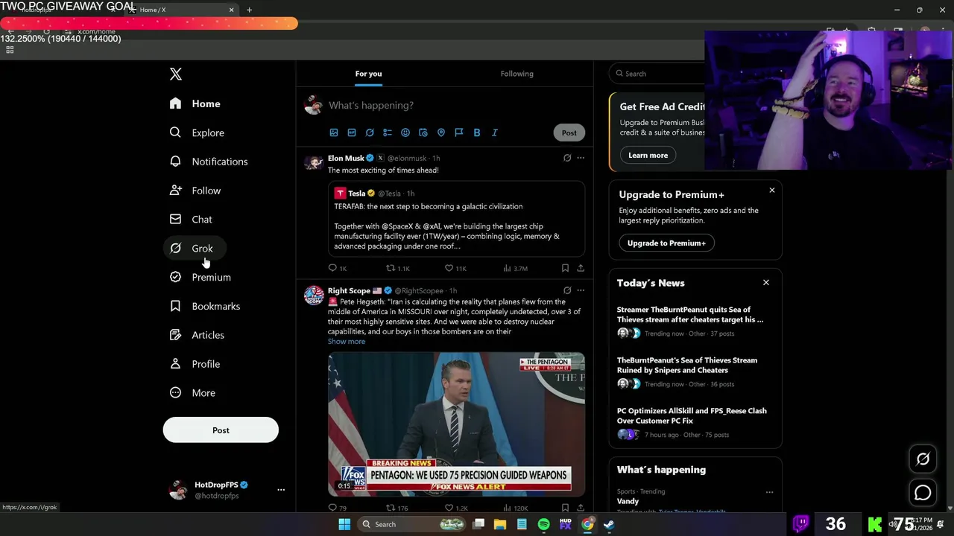The image size is (954, 536).
Task: Reply to Elon Musk's post
Action: point(338,268)
